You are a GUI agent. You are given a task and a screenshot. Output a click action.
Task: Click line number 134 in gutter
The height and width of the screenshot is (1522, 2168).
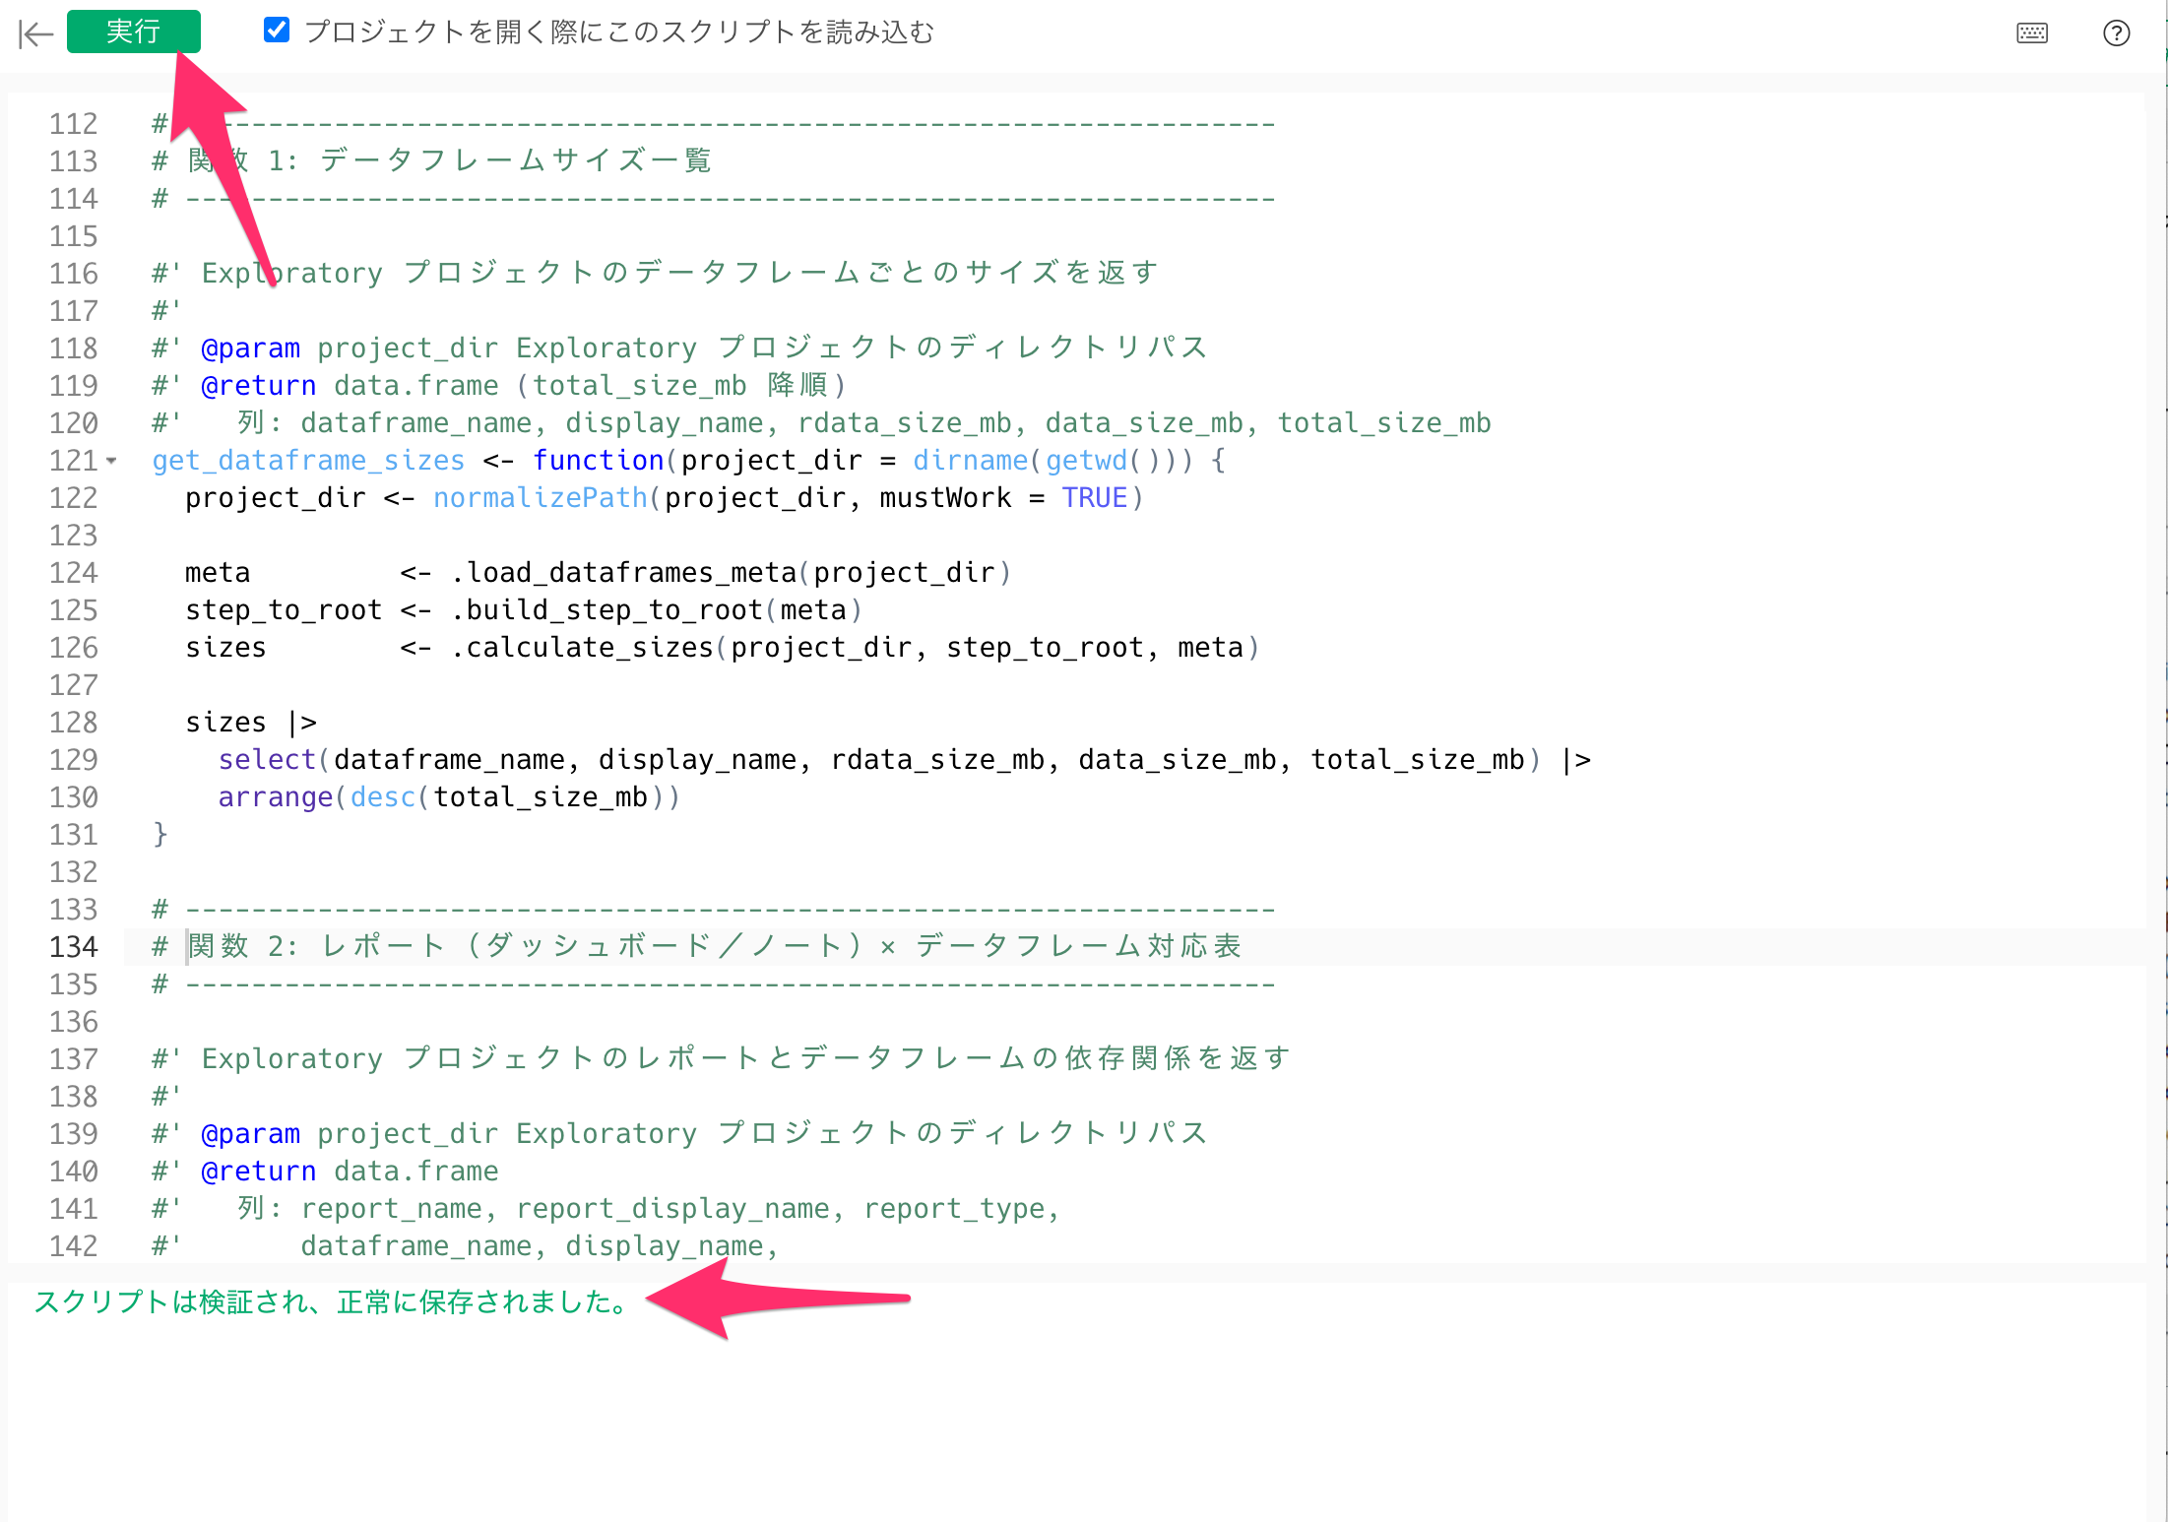click(x=74, y=947)
